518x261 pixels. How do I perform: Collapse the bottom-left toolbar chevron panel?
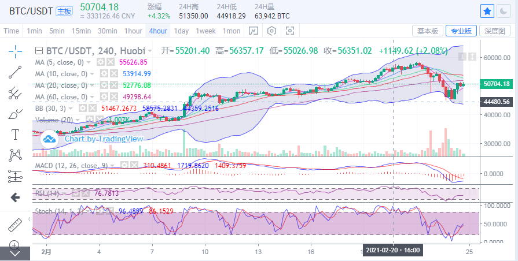[15, 253]
